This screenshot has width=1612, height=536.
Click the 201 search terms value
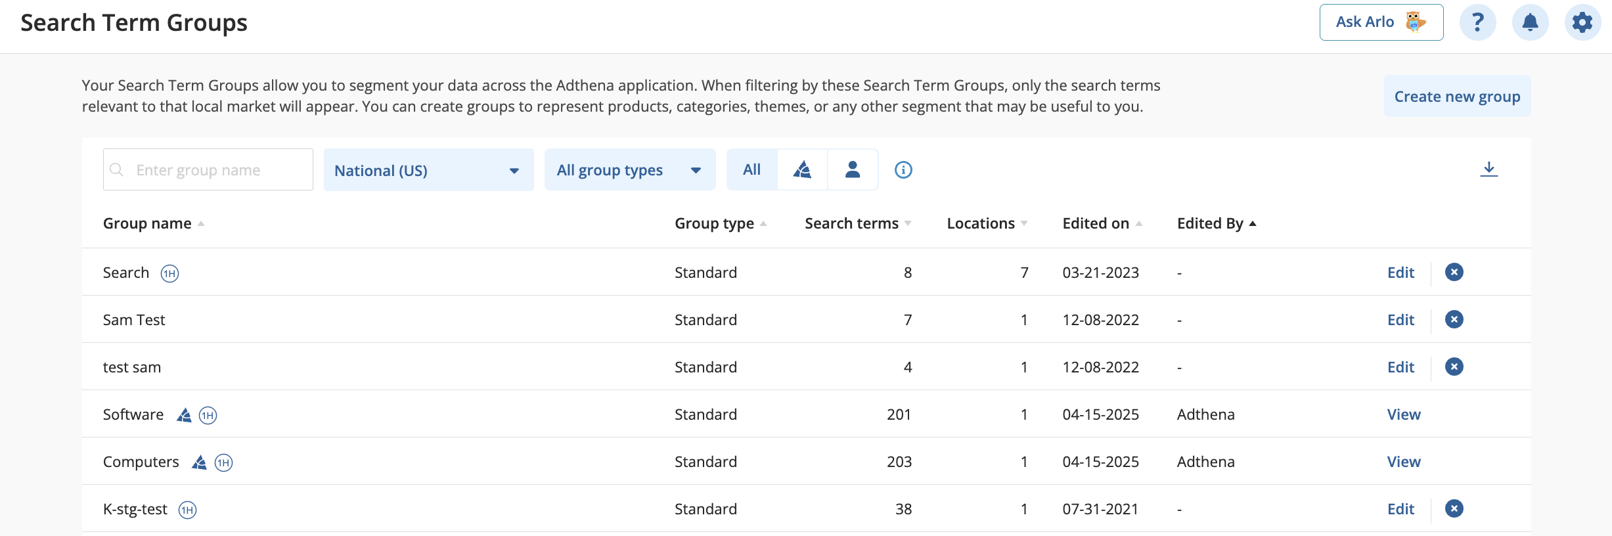899,414
